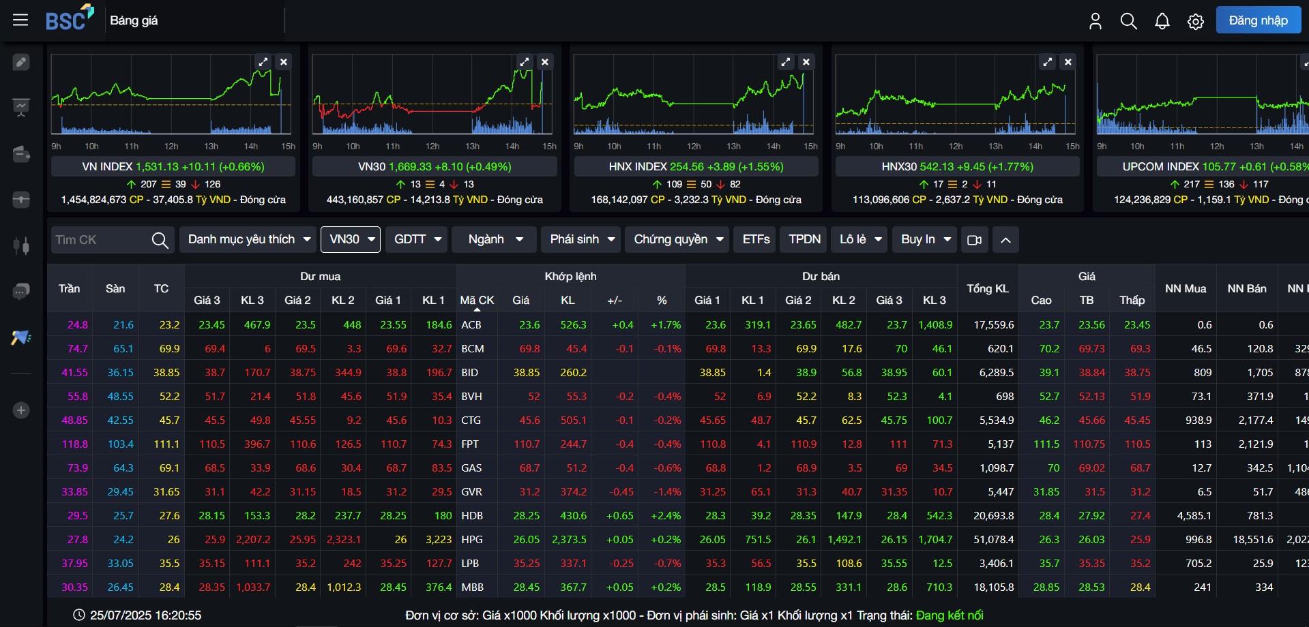Open settings gear in header
The image size is (1309, 627).
coord(1196,21)
